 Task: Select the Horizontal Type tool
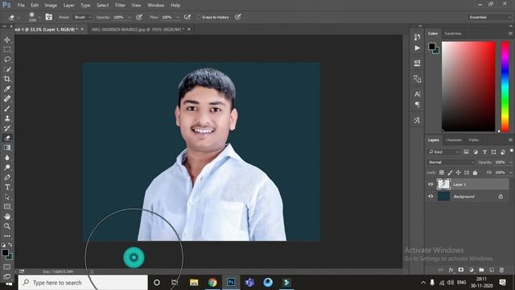coord(7,187)
